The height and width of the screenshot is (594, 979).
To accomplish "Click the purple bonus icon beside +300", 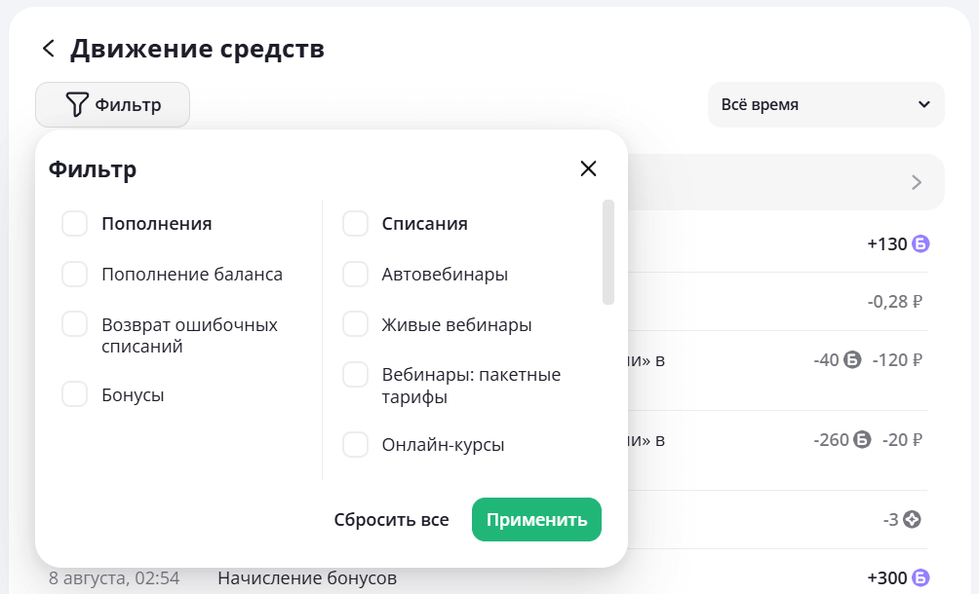I will coord(920,578).
